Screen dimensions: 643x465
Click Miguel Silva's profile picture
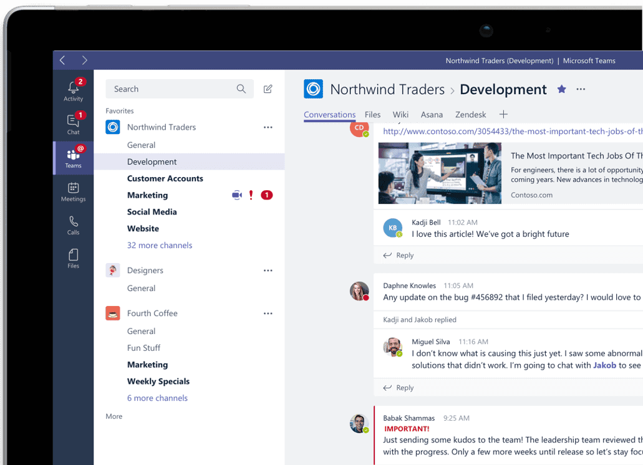click(392, 347)
